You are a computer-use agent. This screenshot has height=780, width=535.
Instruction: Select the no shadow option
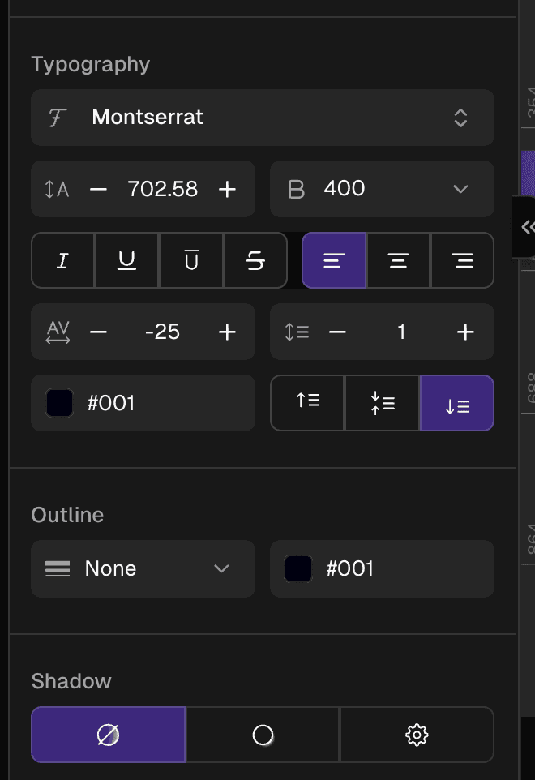109,735
